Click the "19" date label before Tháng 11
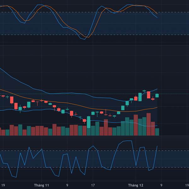Screen dimensions: 189x189 (3, 185)
